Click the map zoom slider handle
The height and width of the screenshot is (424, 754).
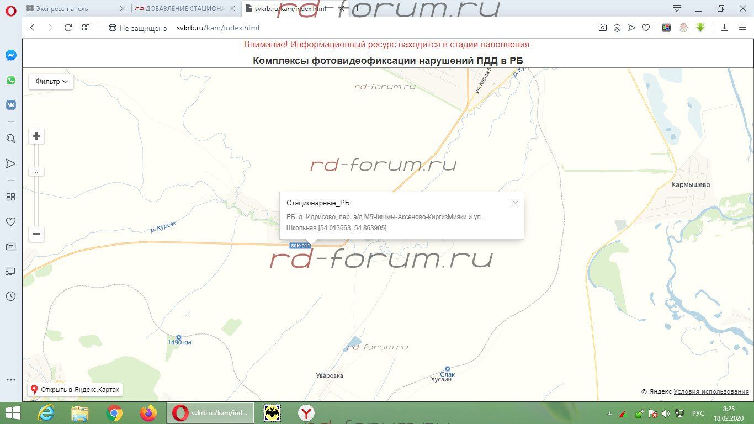pyautogui.click(x=36, y=172)
